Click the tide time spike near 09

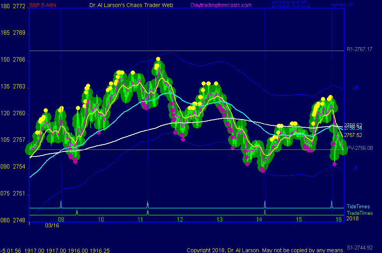coord(61,204)
